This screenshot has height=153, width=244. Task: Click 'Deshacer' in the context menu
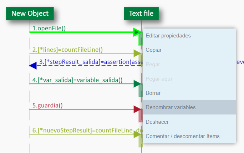157,122
